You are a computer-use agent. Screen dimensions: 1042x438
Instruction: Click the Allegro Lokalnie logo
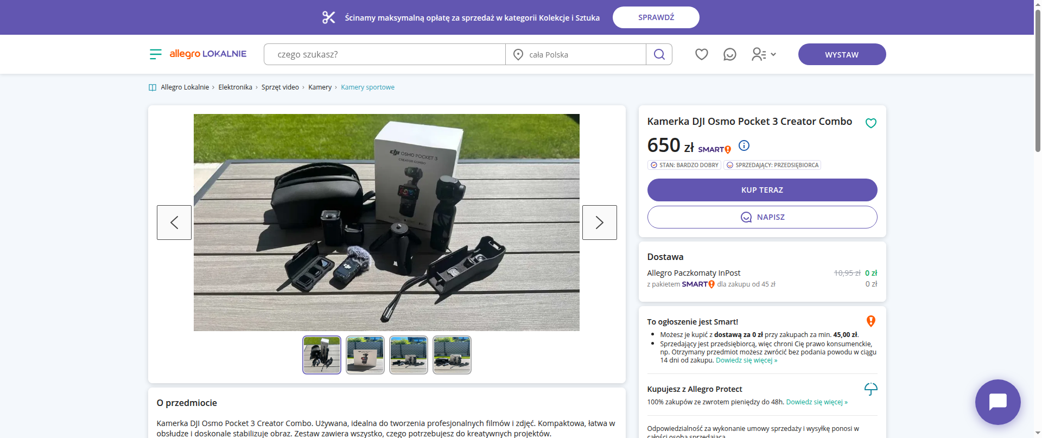(x=208, y=54)
